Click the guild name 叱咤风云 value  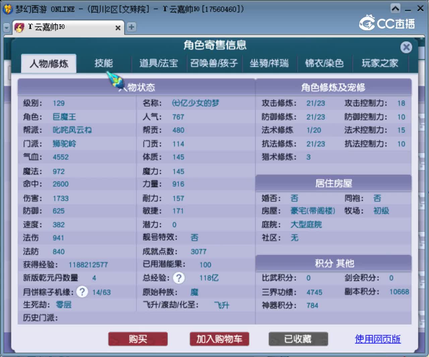point(72,130)
